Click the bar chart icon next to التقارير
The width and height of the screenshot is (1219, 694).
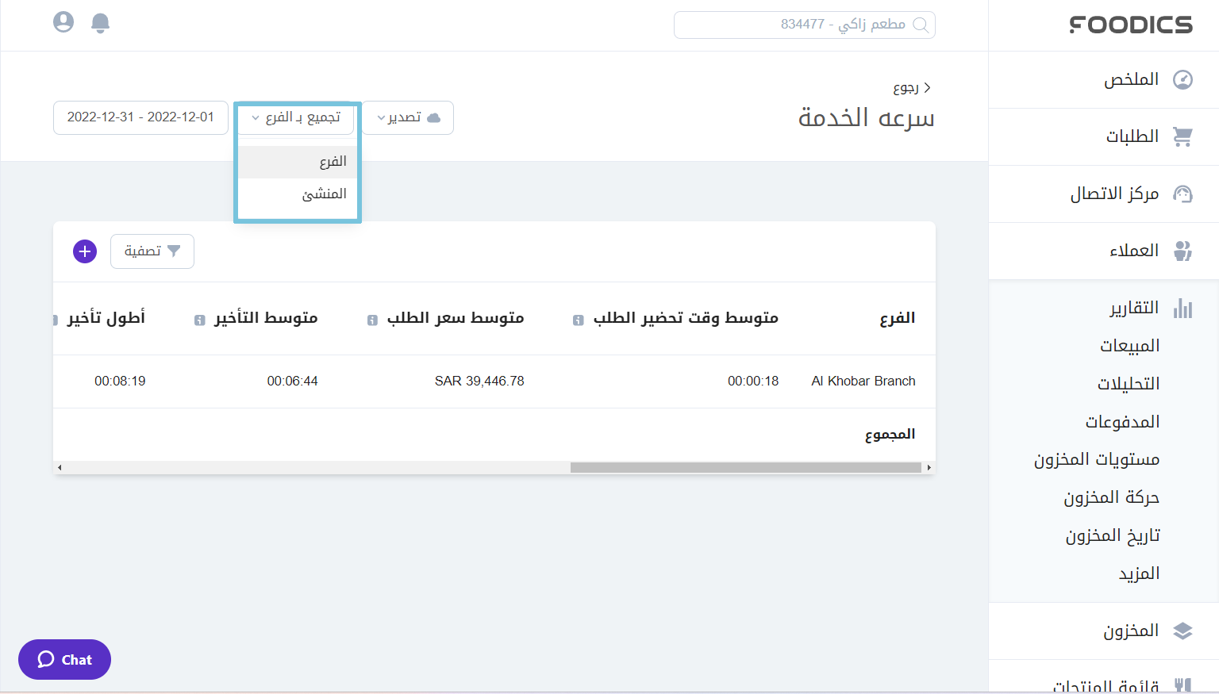tap(1183, 309)
